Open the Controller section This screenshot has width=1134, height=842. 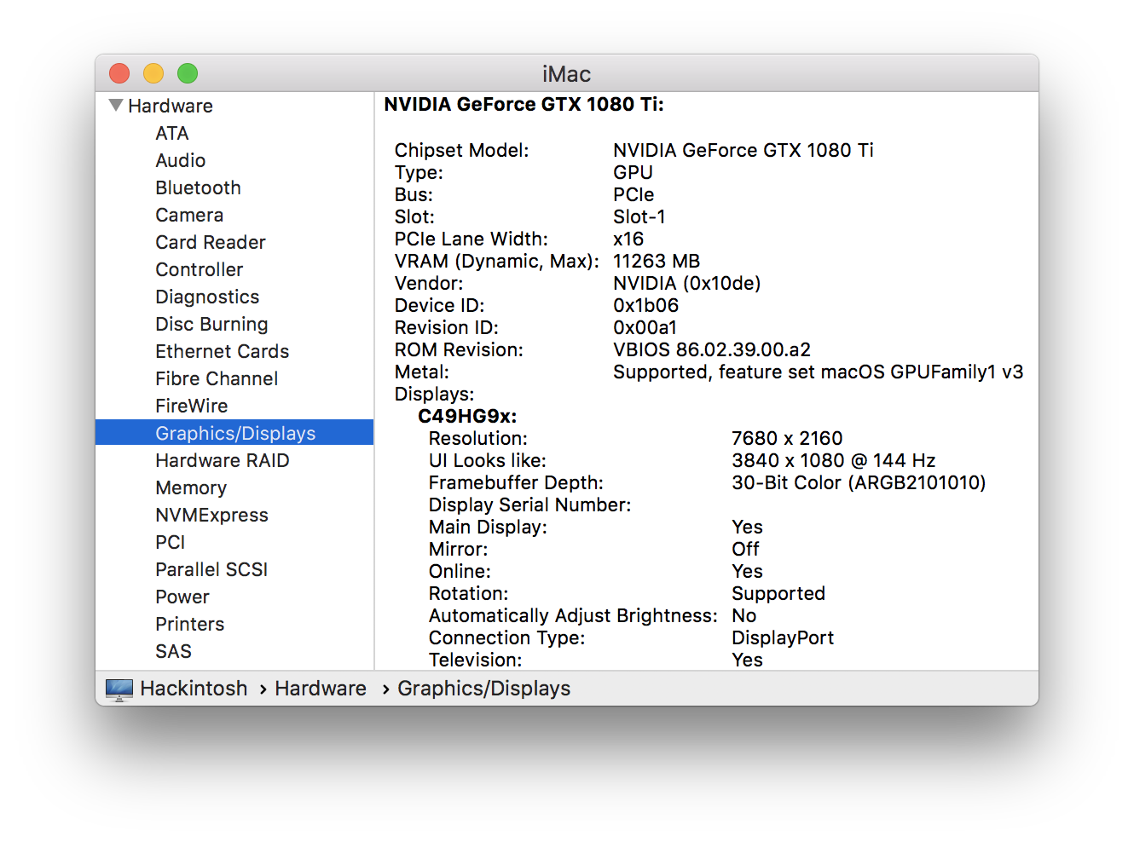click(x=200, y=269)
